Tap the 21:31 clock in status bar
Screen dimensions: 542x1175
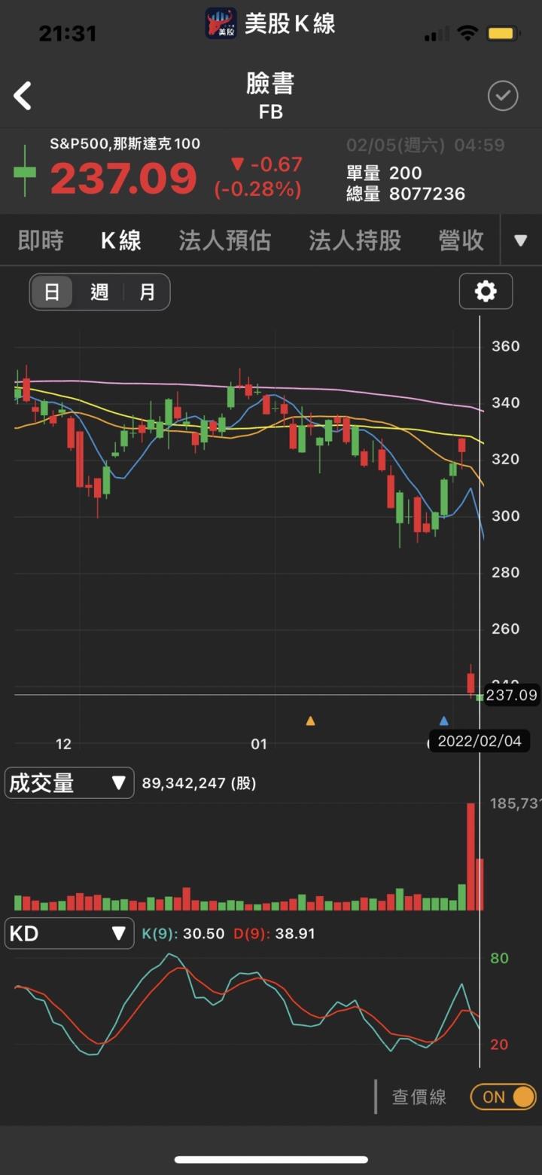tap(68, 33)
